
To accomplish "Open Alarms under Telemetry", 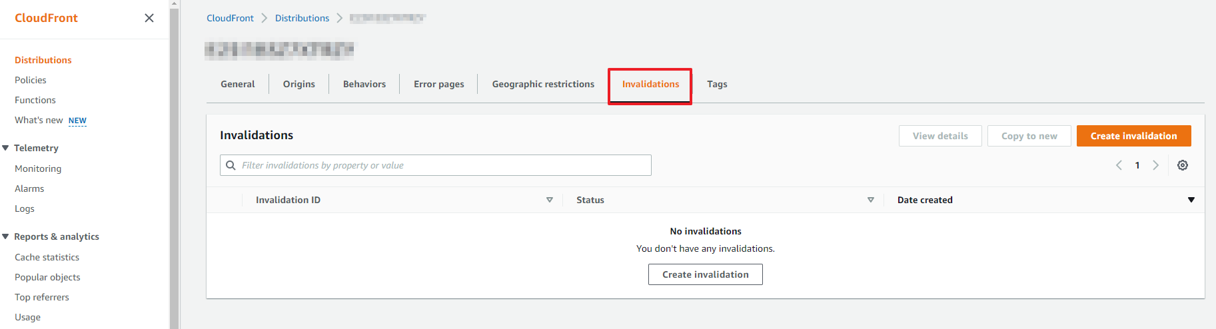I will (x=29, y=188).
